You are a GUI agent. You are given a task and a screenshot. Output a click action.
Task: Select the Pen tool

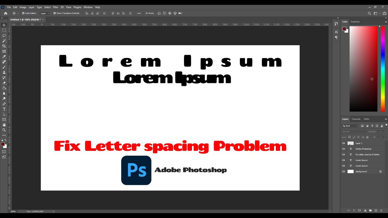coord(4,104)
